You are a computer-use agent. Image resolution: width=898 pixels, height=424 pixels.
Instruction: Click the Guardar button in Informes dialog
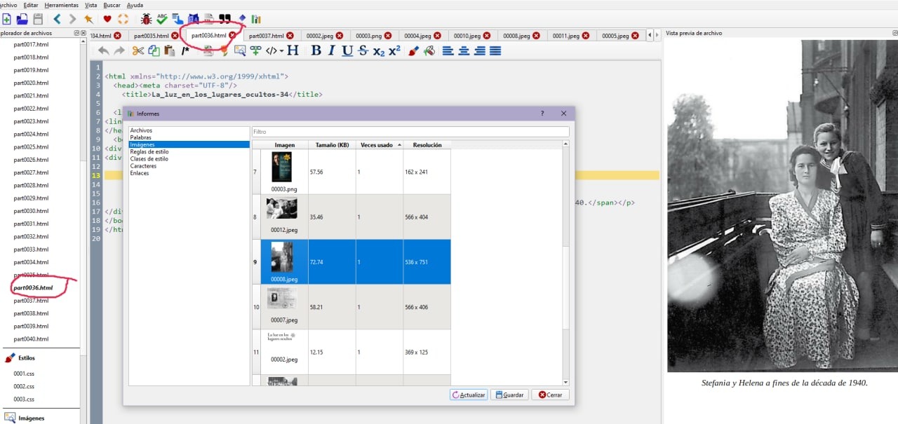509,395
